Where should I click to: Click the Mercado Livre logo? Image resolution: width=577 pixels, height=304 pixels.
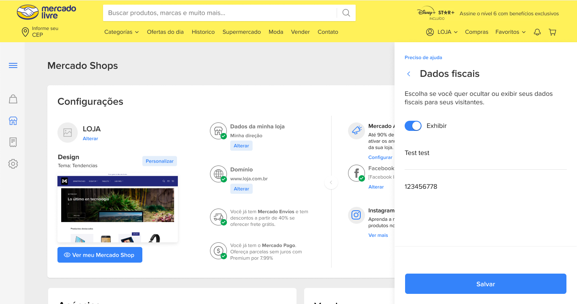(x=46, y=12)
